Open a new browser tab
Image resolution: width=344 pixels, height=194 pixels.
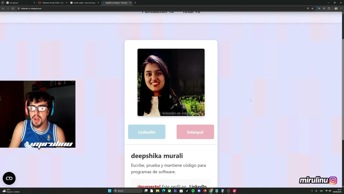(x=135, y=3)
